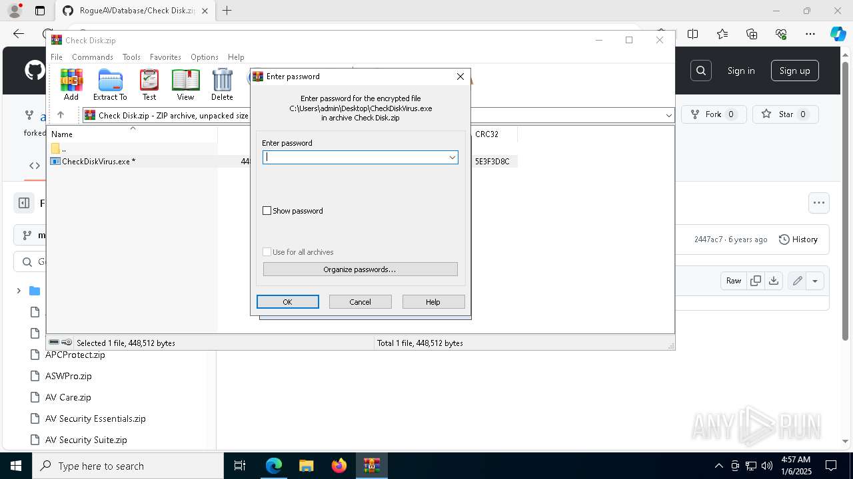The width and height of the screenshot is (853, 479).
Task: Click the Raw file button
Action: click(734, 281)
